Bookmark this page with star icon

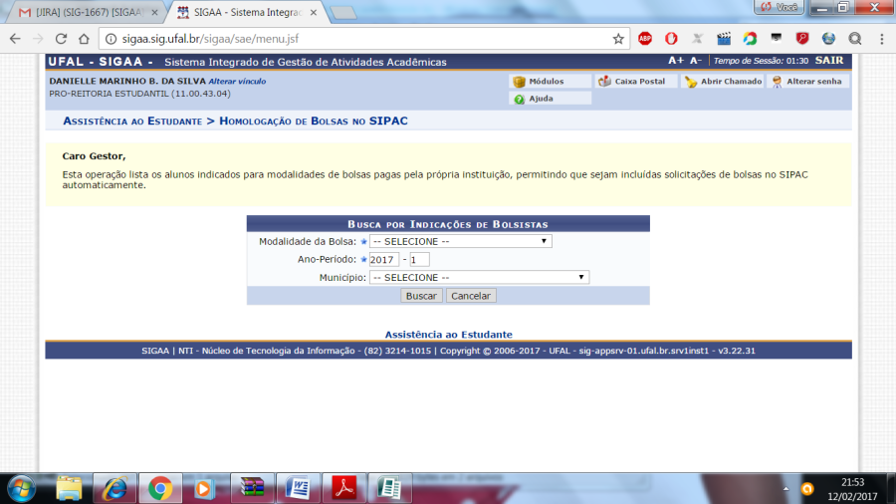[618, 39]
